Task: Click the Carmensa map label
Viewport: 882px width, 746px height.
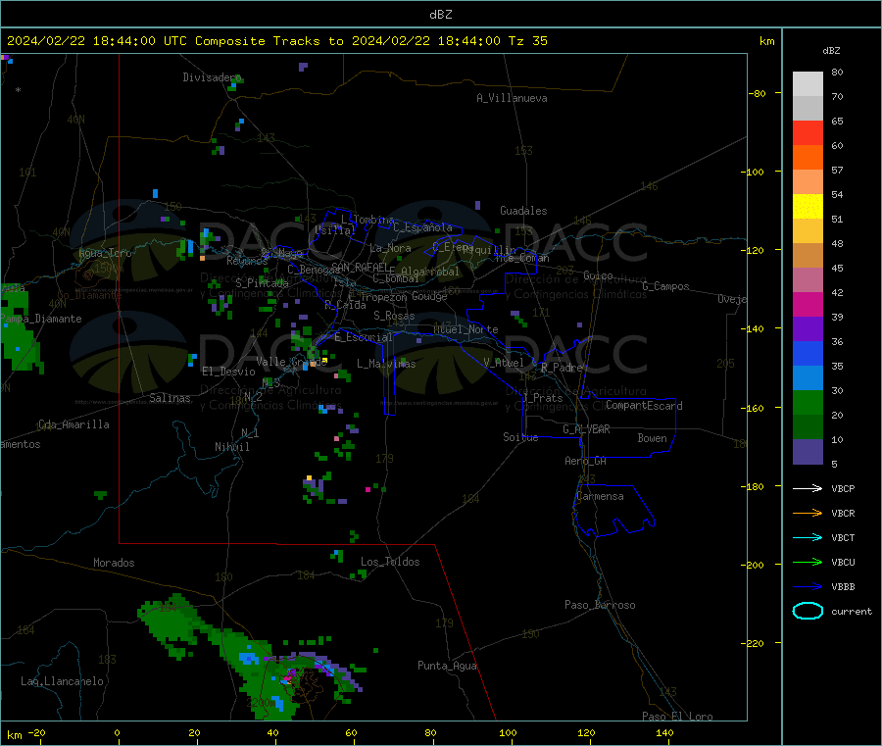Action: (x=600, y=496)
